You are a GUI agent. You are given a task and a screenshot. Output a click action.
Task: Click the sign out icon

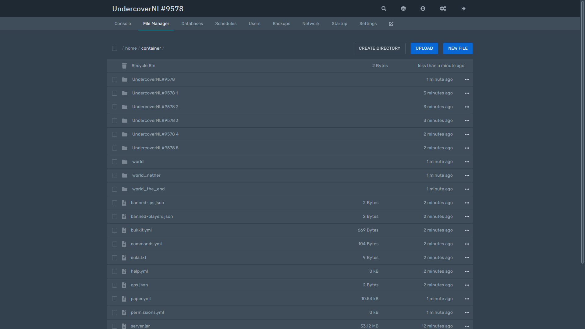463,9
